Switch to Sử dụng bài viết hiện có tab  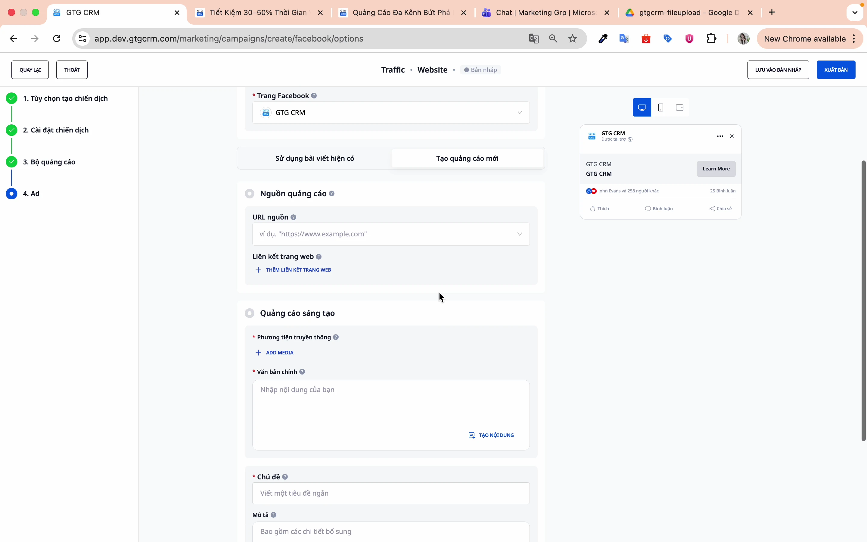click(315, 158)
